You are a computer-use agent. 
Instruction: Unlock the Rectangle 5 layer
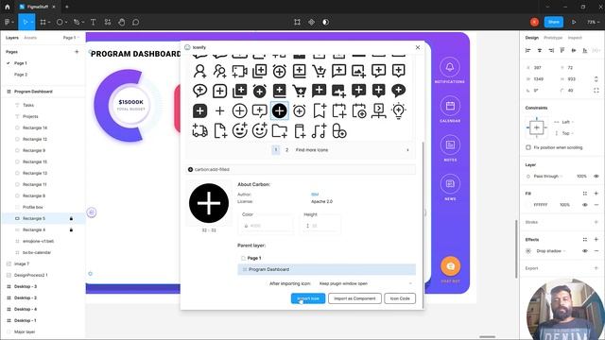coord(71,218)
